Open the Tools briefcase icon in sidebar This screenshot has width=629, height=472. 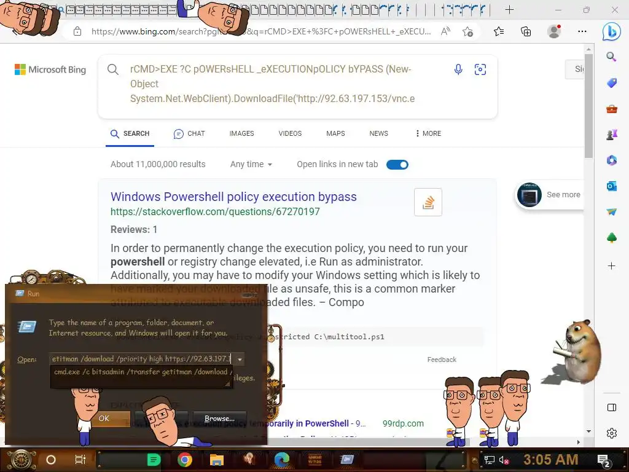[x=611, y=109]
